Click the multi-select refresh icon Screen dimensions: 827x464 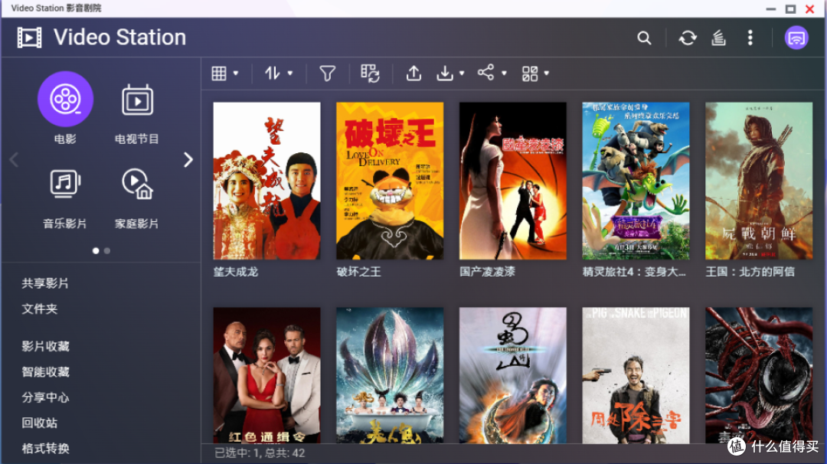[371, 74]
